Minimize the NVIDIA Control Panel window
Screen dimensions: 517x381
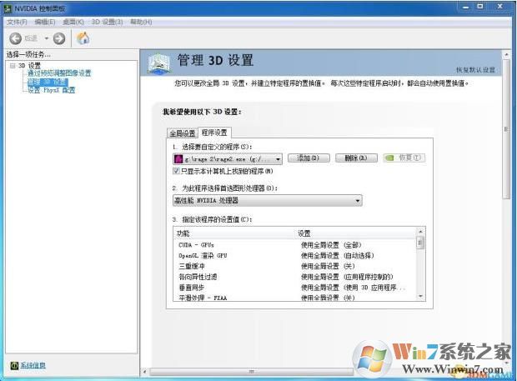pos(466,7)
